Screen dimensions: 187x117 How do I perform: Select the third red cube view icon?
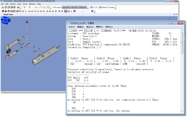pos(9,11)
